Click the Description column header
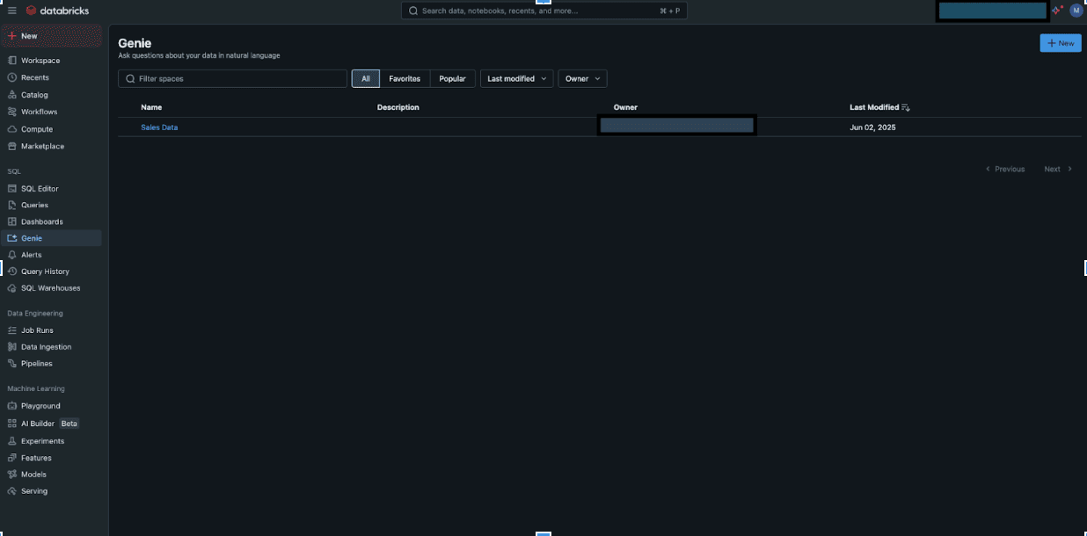This screenshot has width=1087, height=536. pyautogui.click(x=398, y=107)
